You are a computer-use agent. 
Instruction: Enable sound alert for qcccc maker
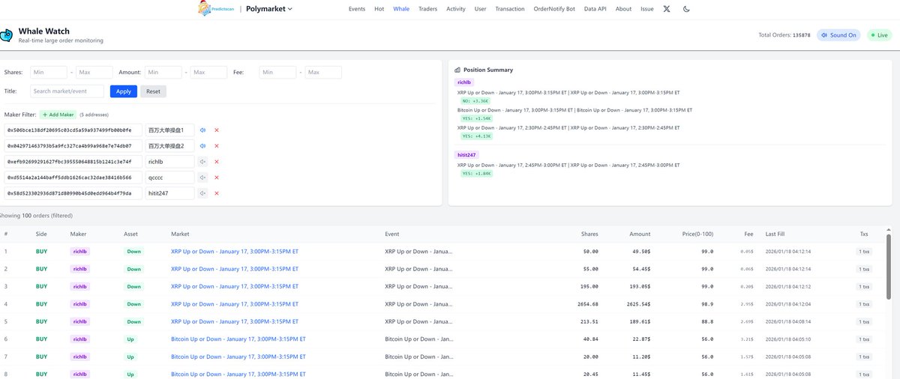coord(202,178)
